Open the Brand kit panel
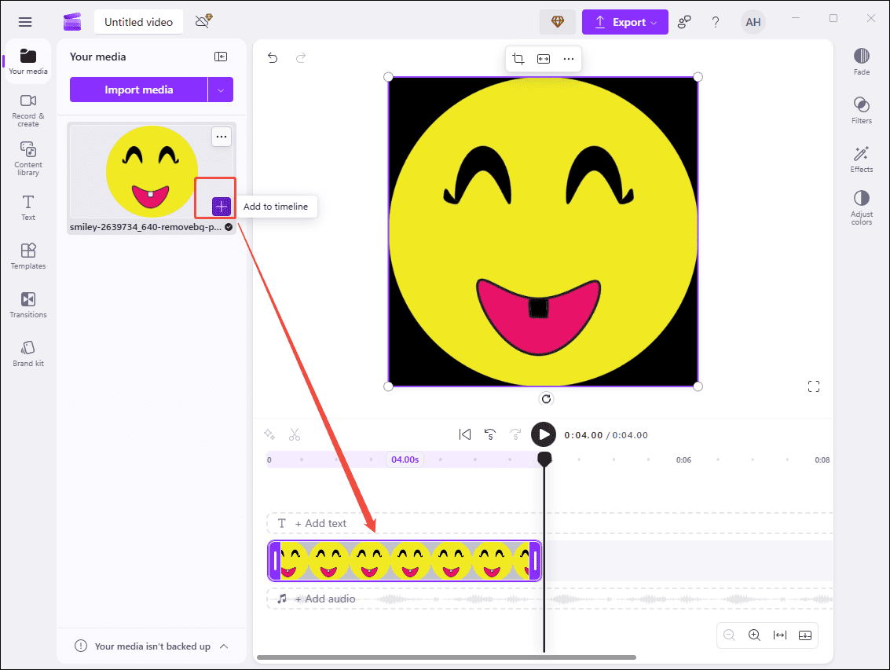The image size is (890, 670). [27, 353]
